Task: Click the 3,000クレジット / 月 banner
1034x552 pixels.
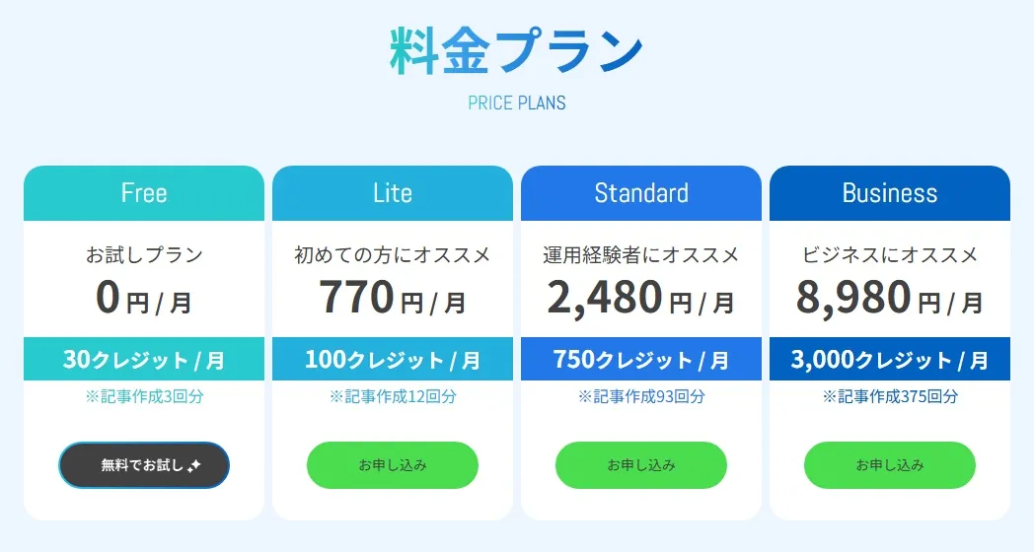Action: (890, 359)
